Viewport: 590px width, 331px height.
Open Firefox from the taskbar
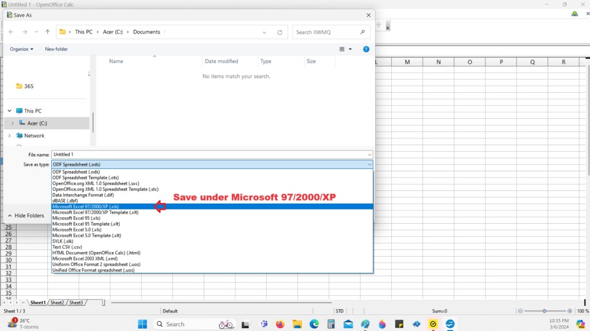pos(281,324)
